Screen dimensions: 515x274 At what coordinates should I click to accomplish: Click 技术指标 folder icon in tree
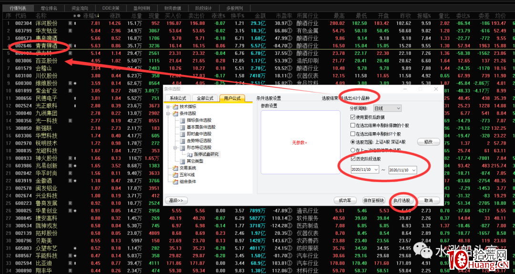(x=175, y=107)
